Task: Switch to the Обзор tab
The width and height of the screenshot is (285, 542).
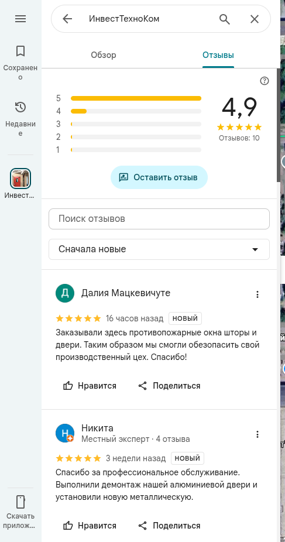Action: [x=104, y=55]
